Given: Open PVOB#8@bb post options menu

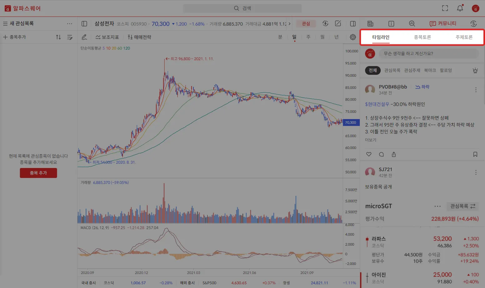Looking at the screenshot, I should point(476,90).
